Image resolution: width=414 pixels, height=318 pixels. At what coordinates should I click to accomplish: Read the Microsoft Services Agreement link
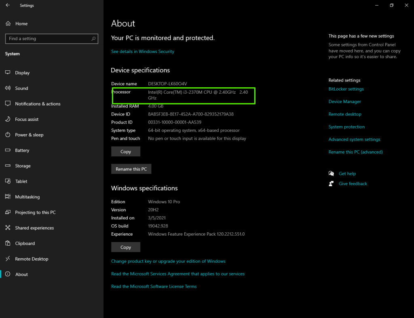tap(178, 274)
